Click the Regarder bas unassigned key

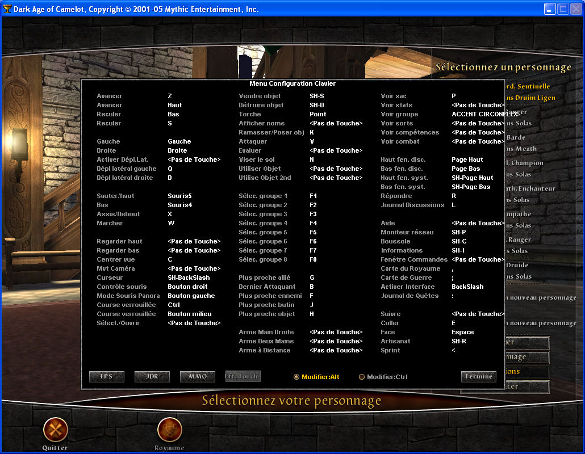(x=194, y=250)
